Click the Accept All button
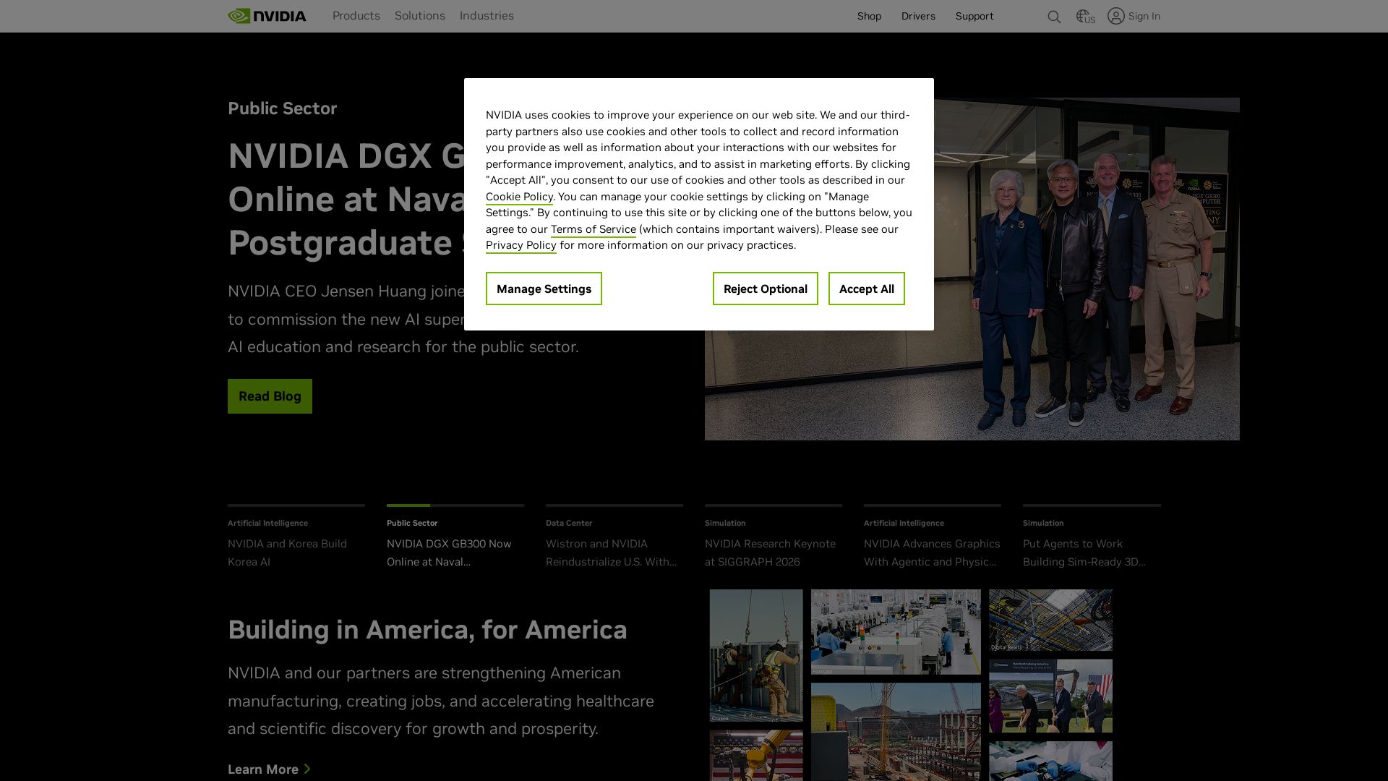Viewport: 1388px width, 781px height. [867, 289]
